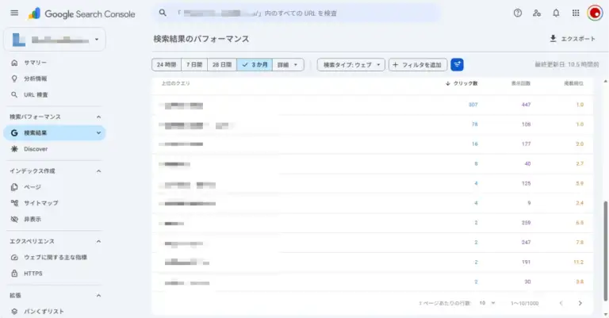Click the フィルタを追加 button

[x=418, y=64]
